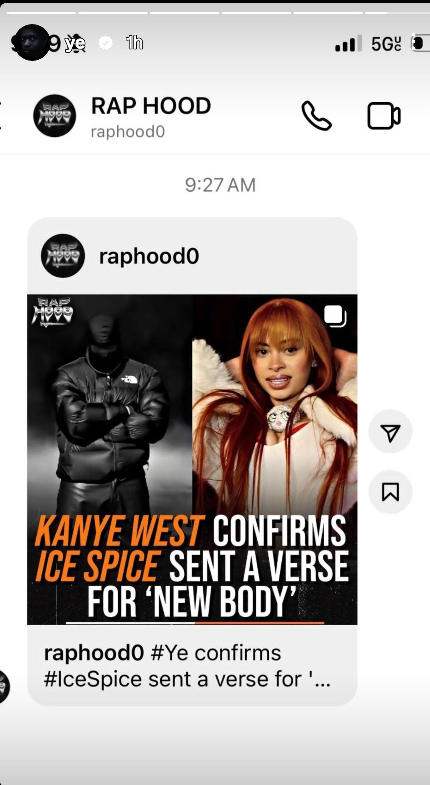Open the Kanye West Ice Spice post image
Viewport: 430px width, 785px height.
click(x=192, y=459)
